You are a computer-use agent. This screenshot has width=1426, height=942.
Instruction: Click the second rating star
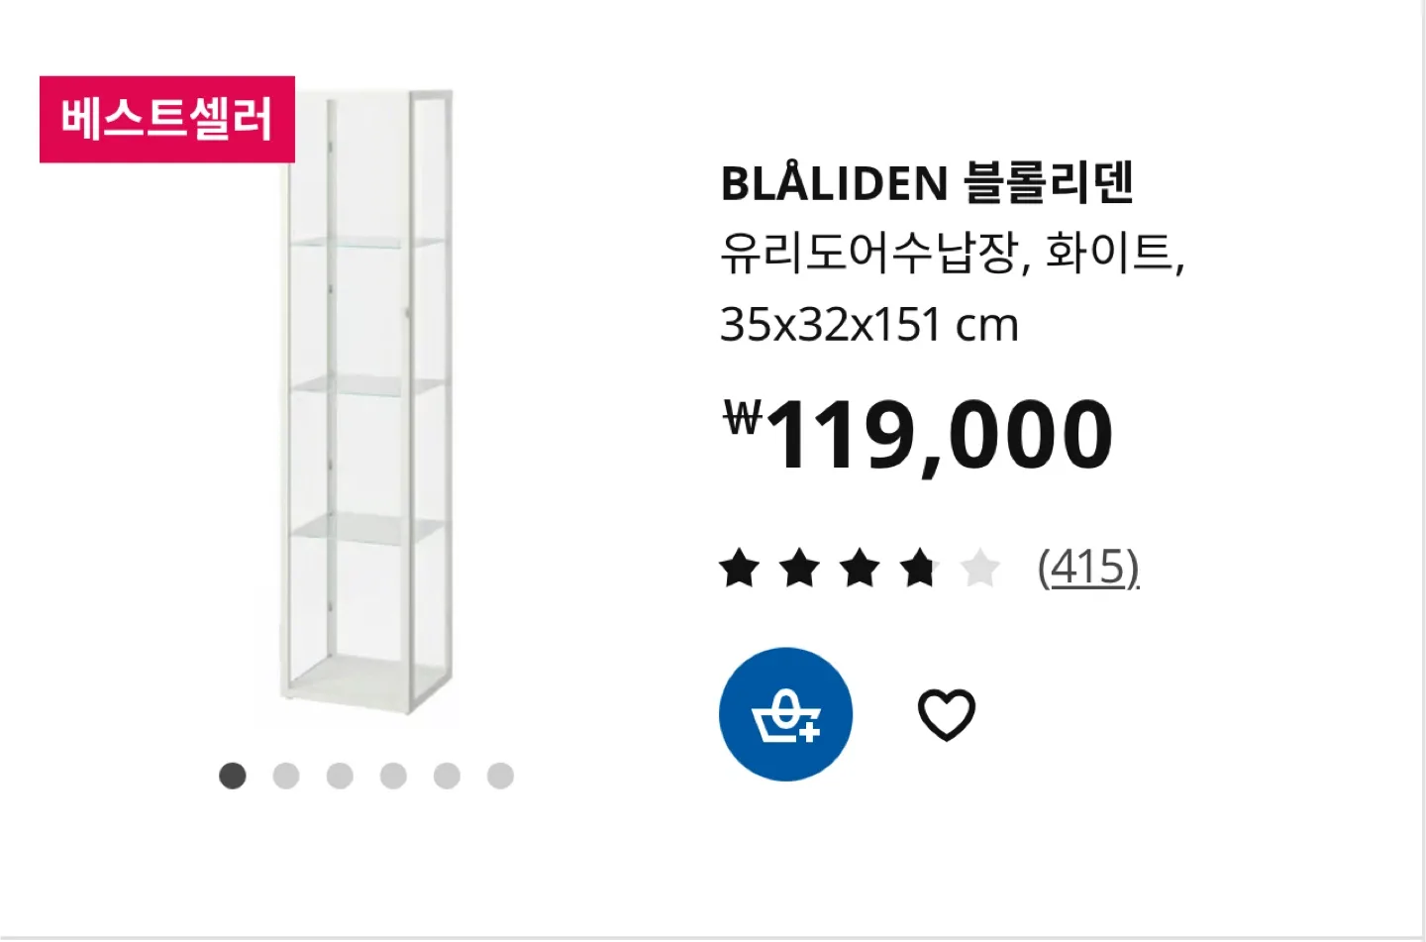coord(800,569)
